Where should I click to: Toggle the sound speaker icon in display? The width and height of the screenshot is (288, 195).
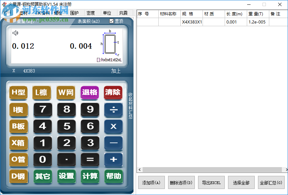(x=15, y=33)
